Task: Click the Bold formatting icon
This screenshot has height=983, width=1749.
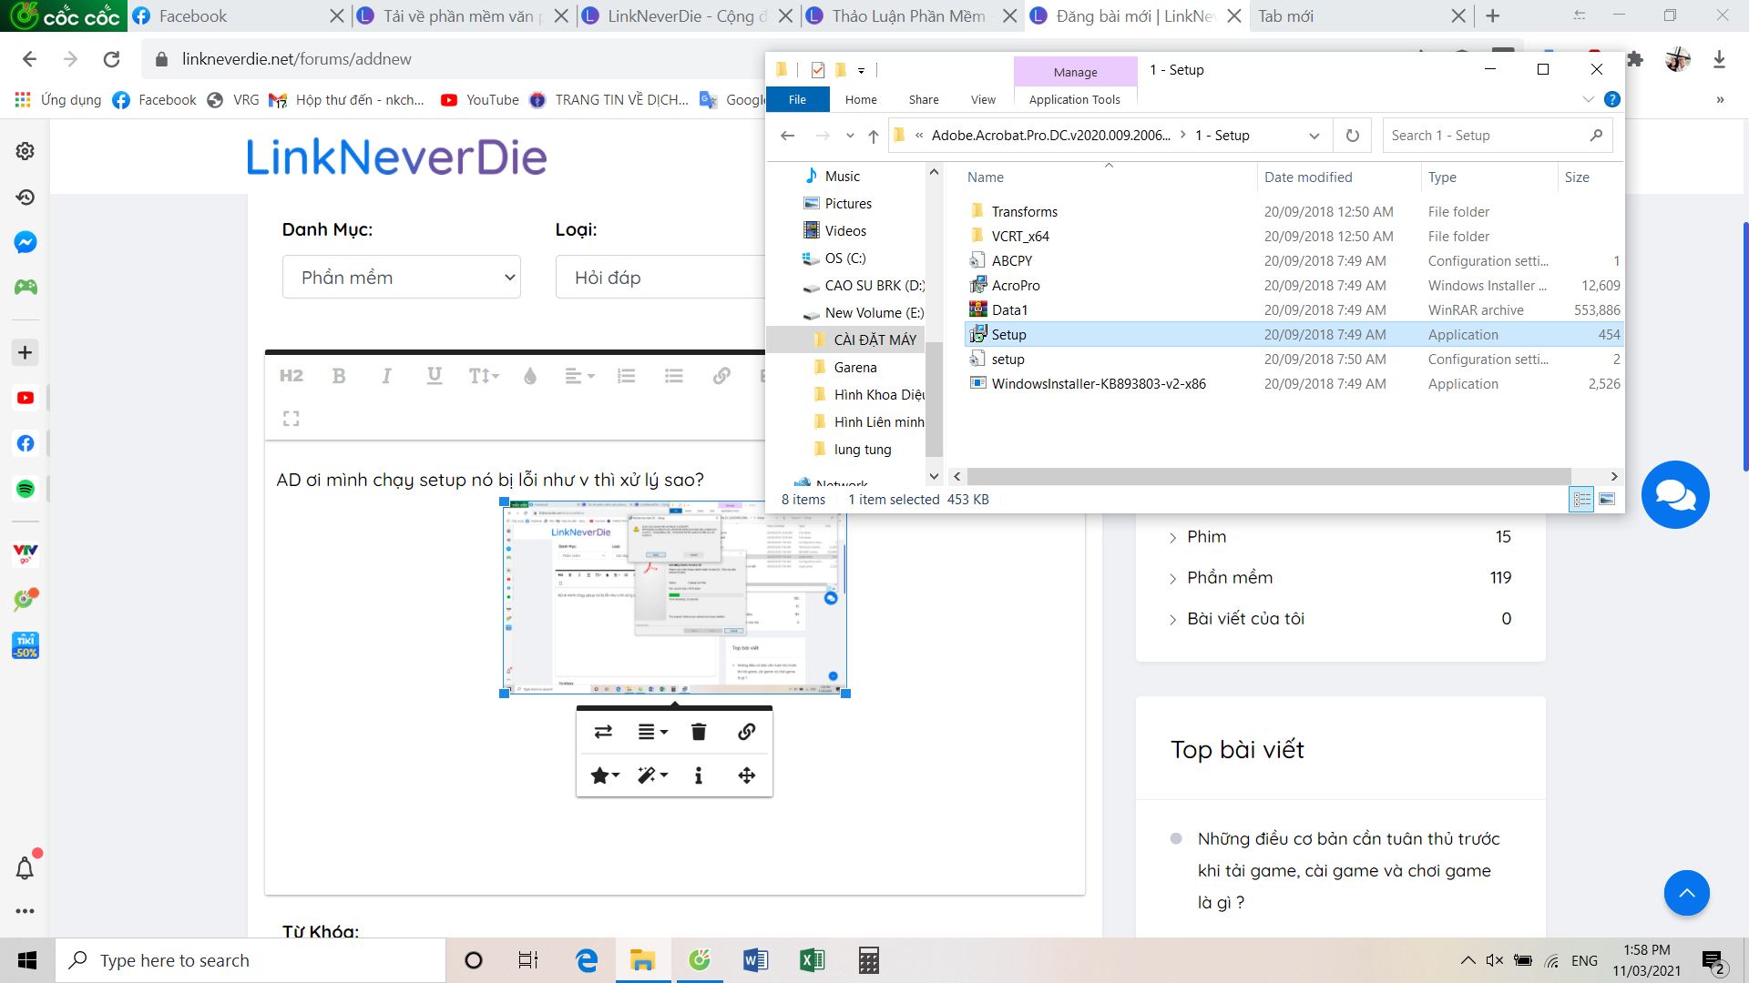Action: tap(339, 374)
